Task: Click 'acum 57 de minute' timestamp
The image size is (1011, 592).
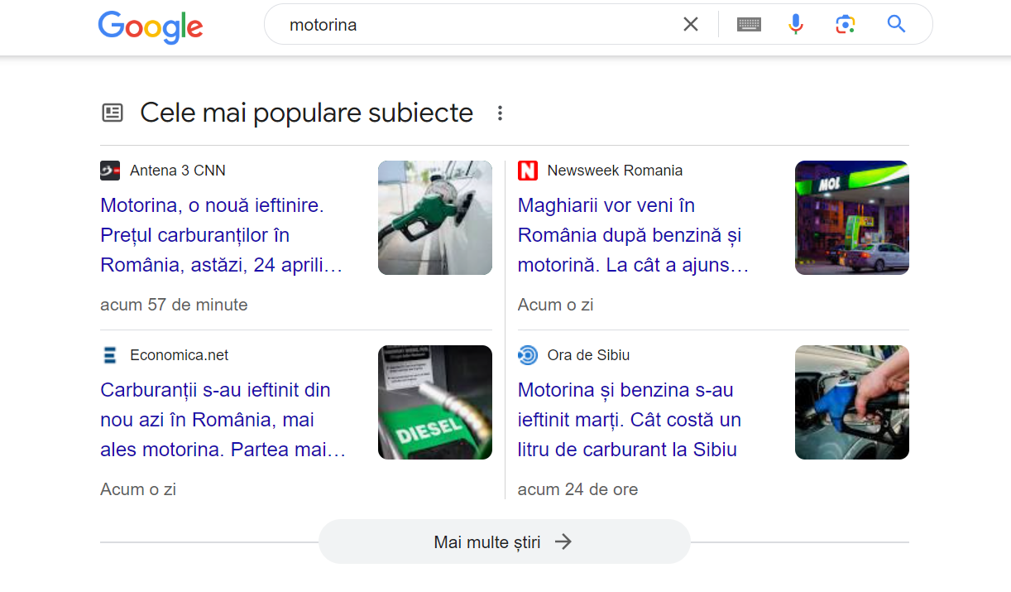Action: click(x=174, y=305)
